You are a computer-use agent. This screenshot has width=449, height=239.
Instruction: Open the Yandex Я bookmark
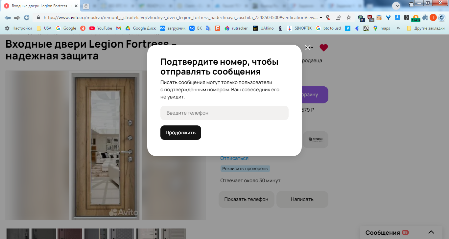[83, 28]
